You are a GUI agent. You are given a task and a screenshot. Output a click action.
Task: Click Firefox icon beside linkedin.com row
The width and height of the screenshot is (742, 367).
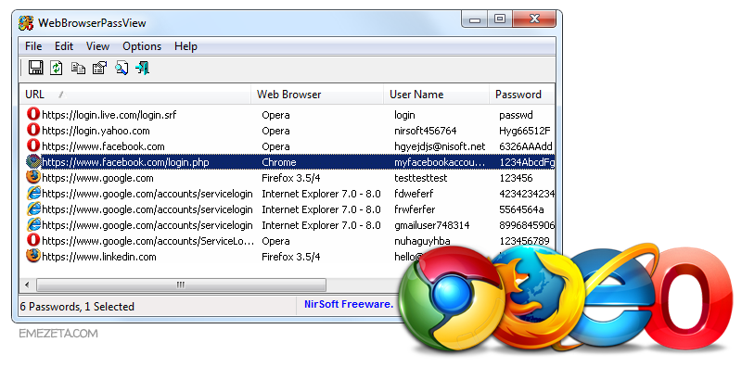(x=33, y=257)
